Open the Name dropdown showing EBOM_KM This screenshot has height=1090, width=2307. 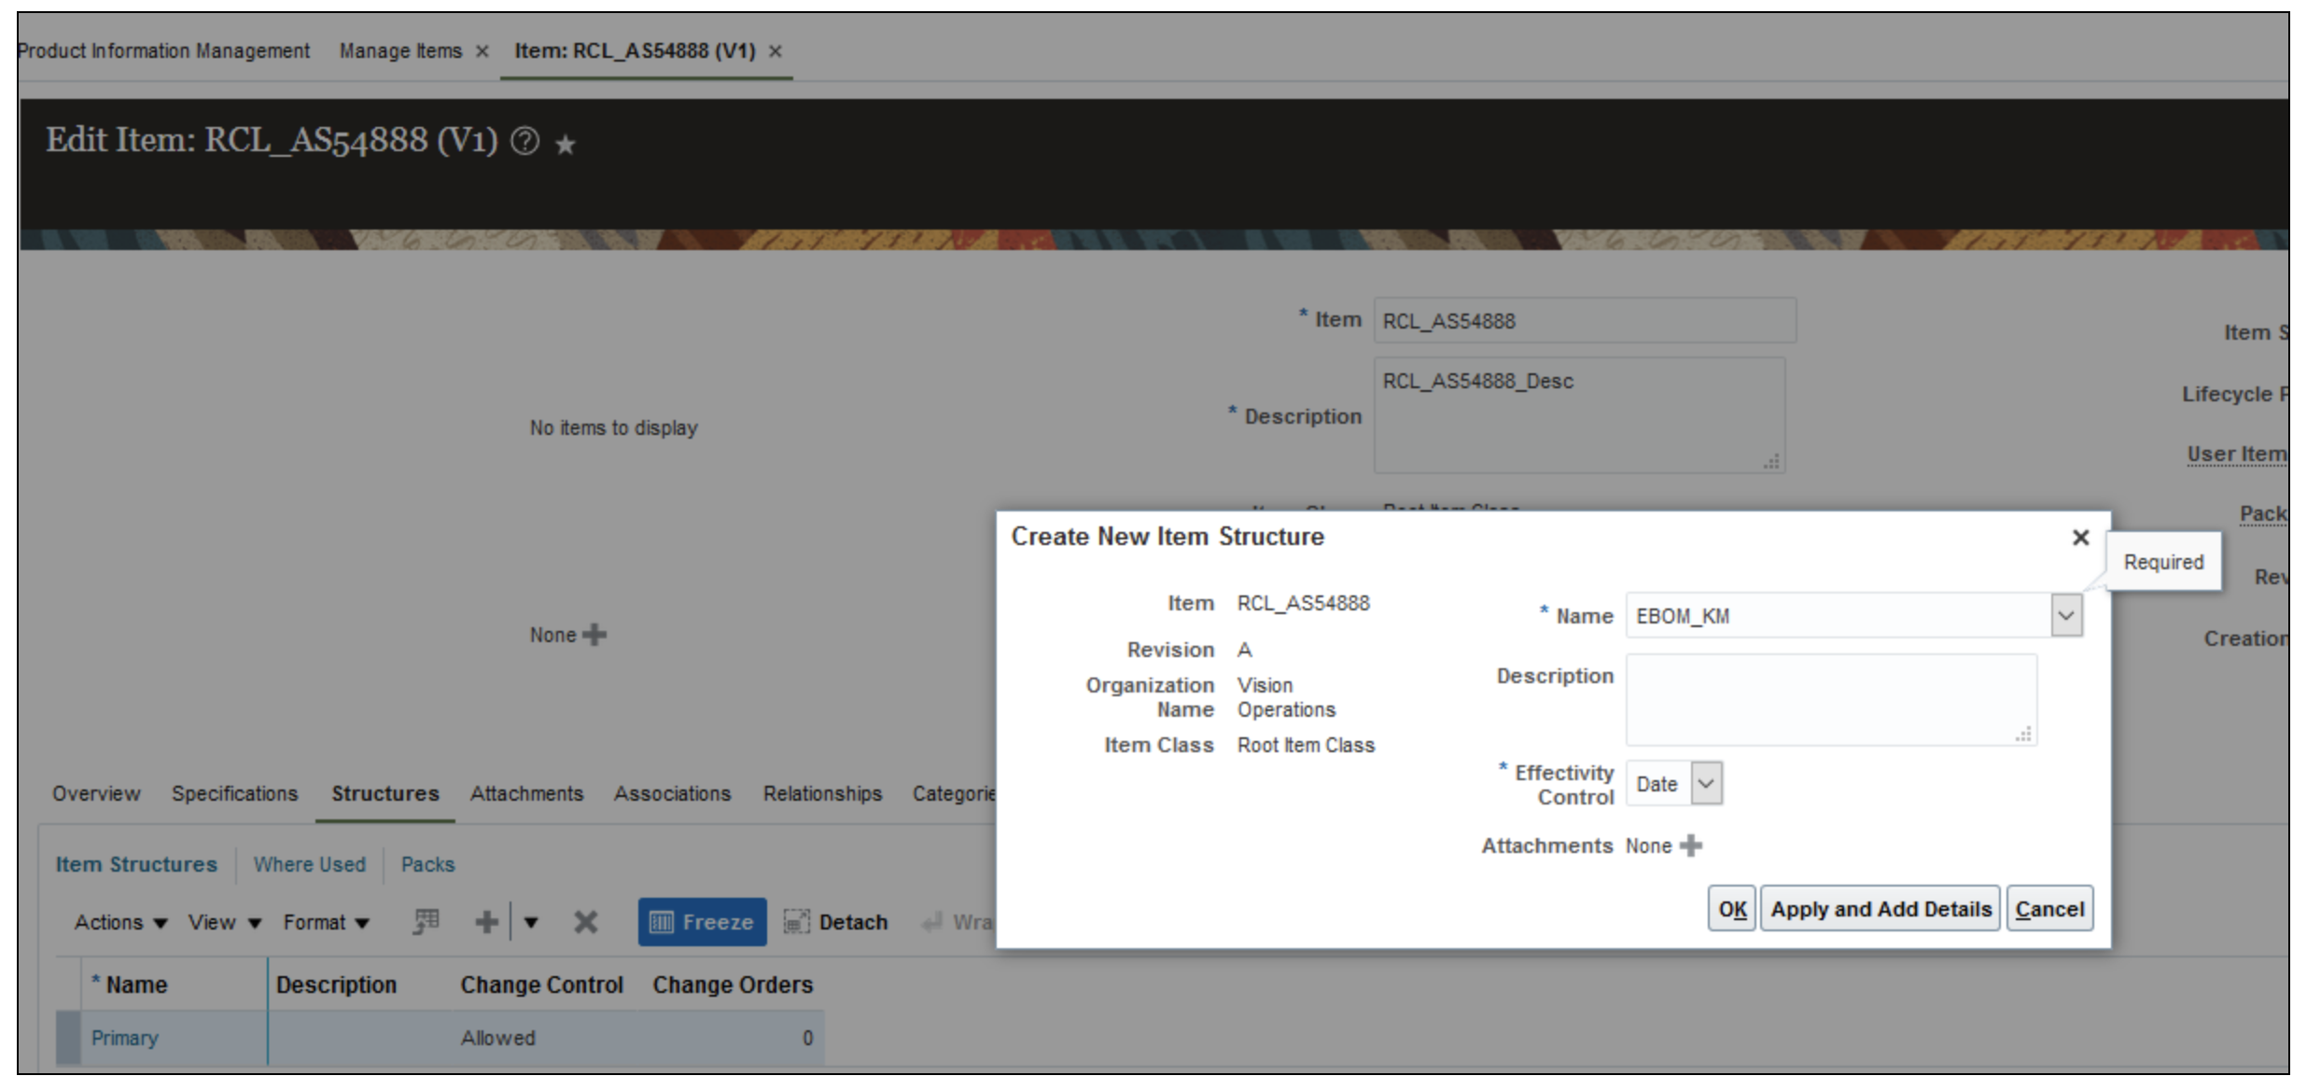pos(2066,615)
